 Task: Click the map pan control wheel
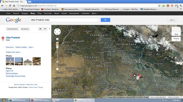click(x=57, y=31)
